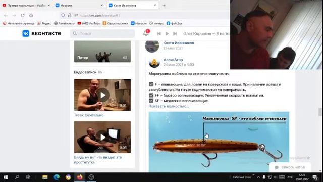Image resolution: width=323 pixels, height=182 pixels.
Task: Click the tracking protection shield icon
Action: tap(63, 15)
